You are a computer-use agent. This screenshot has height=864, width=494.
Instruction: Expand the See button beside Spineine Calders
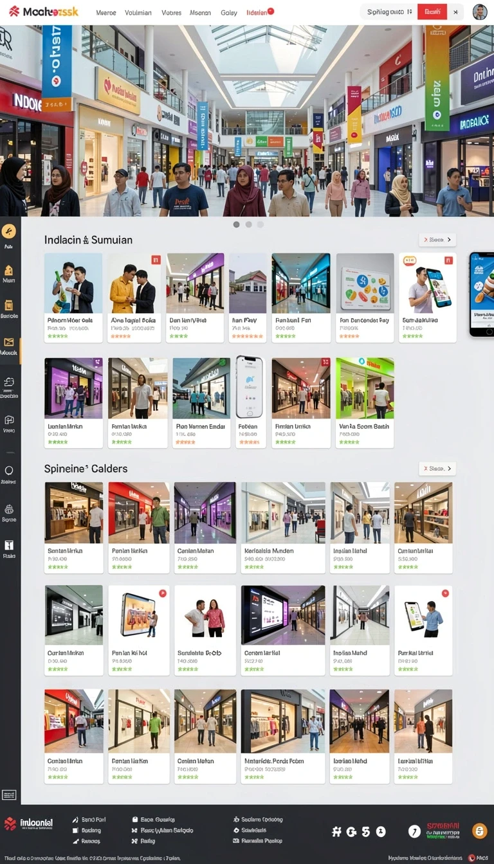(437, 469)
